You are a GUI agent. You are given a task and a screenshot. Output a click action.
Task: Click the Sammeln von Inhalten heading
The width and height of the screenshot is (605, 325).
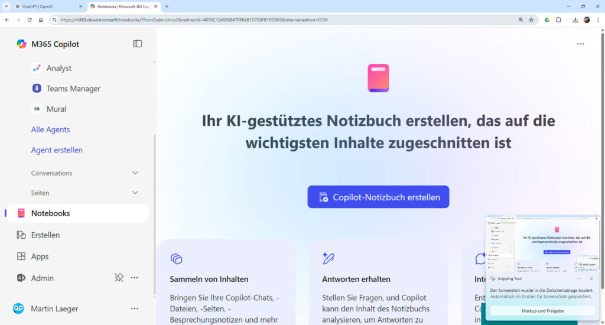tap(209, 279)
